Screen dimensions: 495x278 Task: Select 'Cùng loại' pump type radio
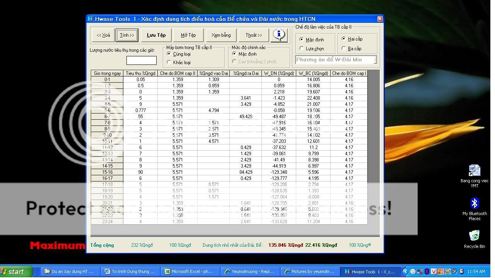(x=169, y=54)
